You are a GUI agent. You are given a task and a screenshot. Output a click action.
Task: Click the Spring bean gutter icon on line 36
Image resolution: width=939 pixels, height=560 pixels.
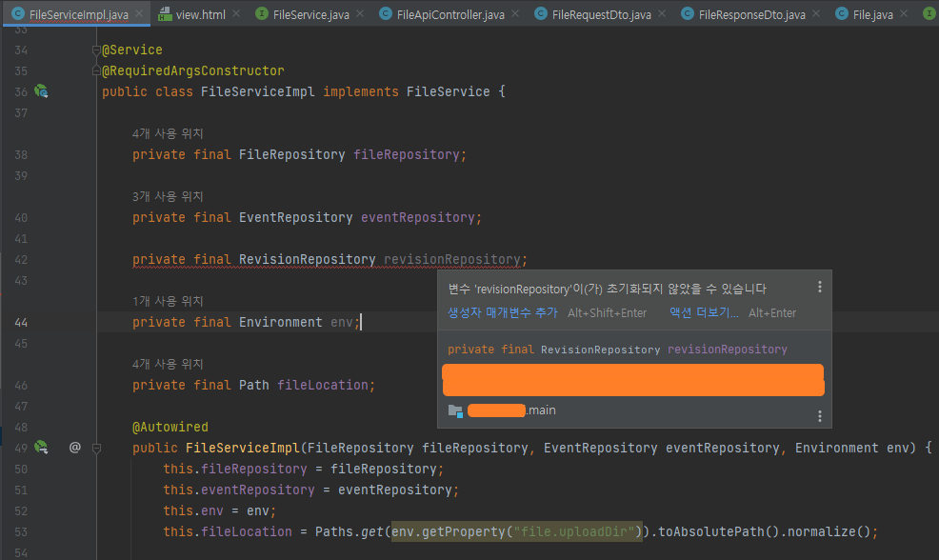(x=41, y=91)
